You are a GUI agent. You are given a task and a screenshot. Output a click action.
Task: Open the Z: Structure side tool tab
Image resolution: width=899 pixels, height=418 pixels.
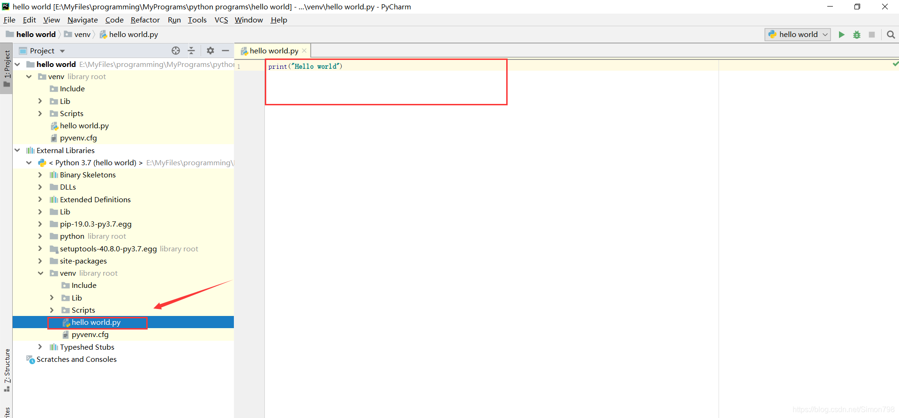click(x=7, y=370)
